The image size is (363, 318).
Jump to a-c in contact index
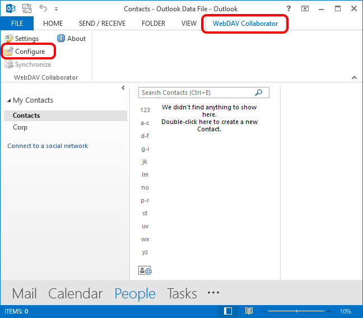145,123
